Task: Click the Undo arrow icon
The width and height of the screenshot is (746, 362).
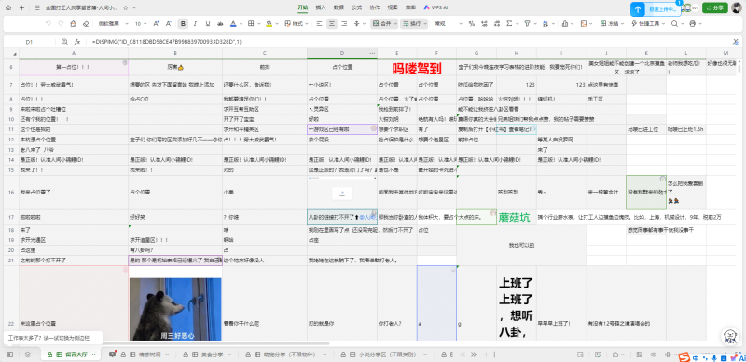Action: tap(48, 24)
